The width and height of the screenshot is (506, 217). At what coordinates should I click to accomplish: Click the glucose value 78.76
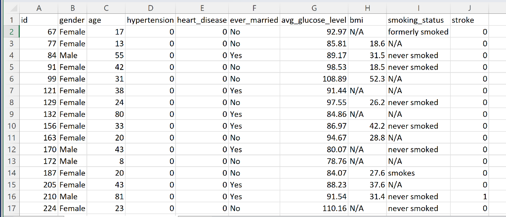314,161
